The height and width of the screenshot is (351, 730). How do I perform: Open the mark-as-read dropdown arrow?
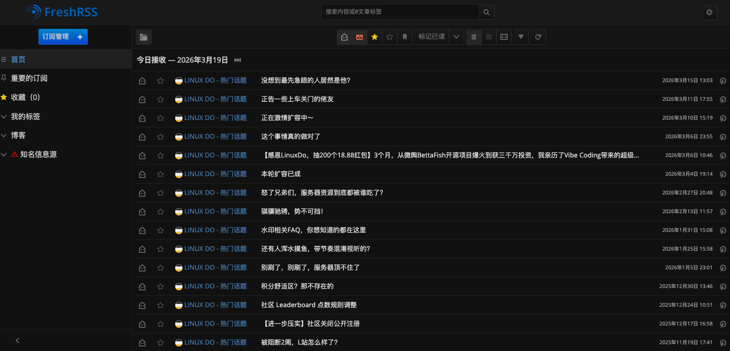(456, 37)
